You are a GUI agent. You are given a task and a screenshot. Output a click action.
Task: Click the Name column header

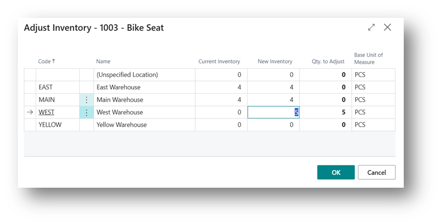coord(103,61)
